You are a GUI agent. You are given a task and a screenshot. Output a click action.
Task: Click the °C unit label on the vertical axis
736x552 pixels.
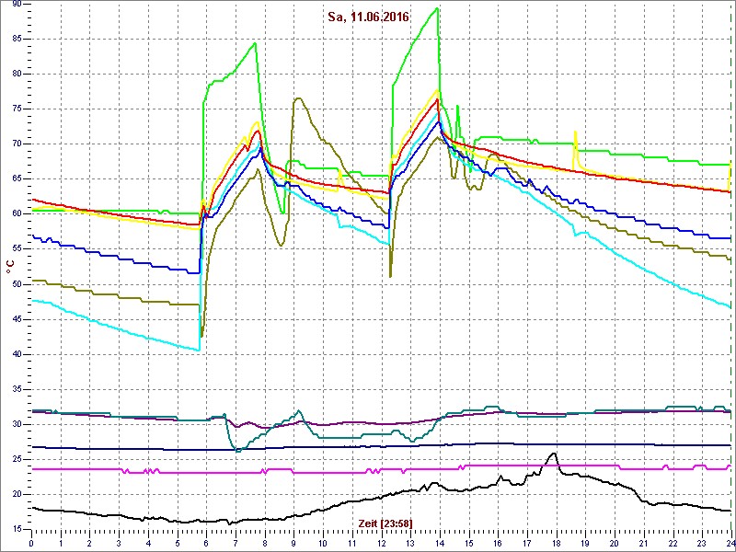point(9,267)
